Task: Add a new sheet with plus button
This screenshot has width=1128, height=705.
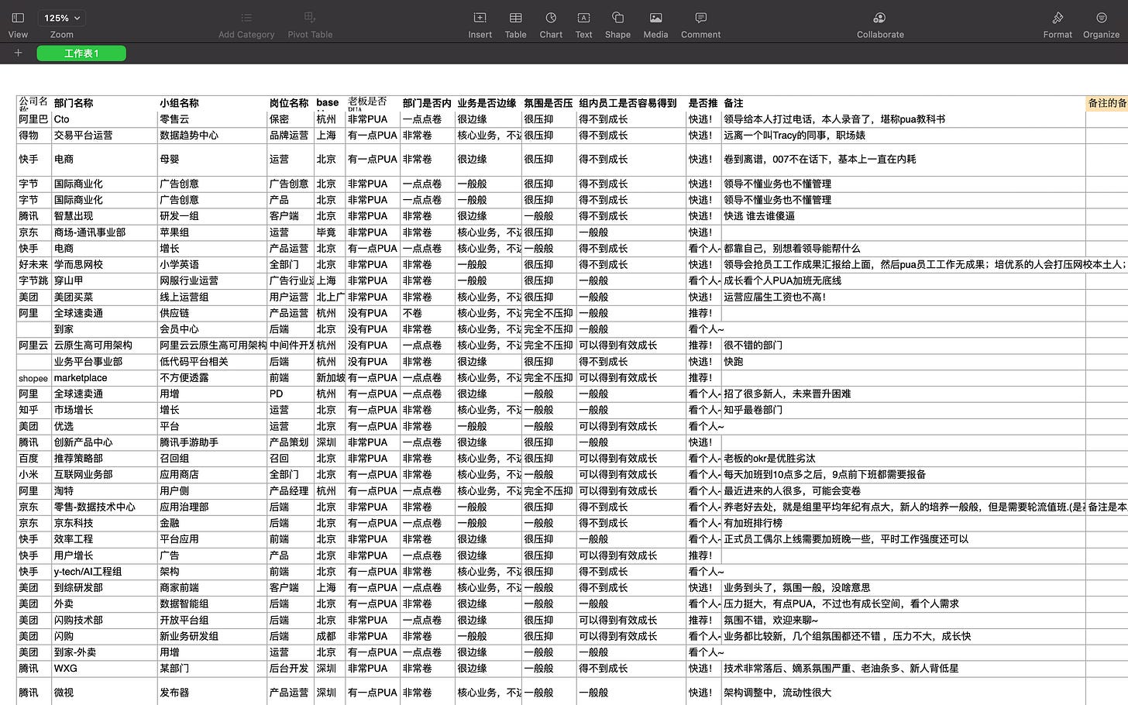Action: coord(18,53)
